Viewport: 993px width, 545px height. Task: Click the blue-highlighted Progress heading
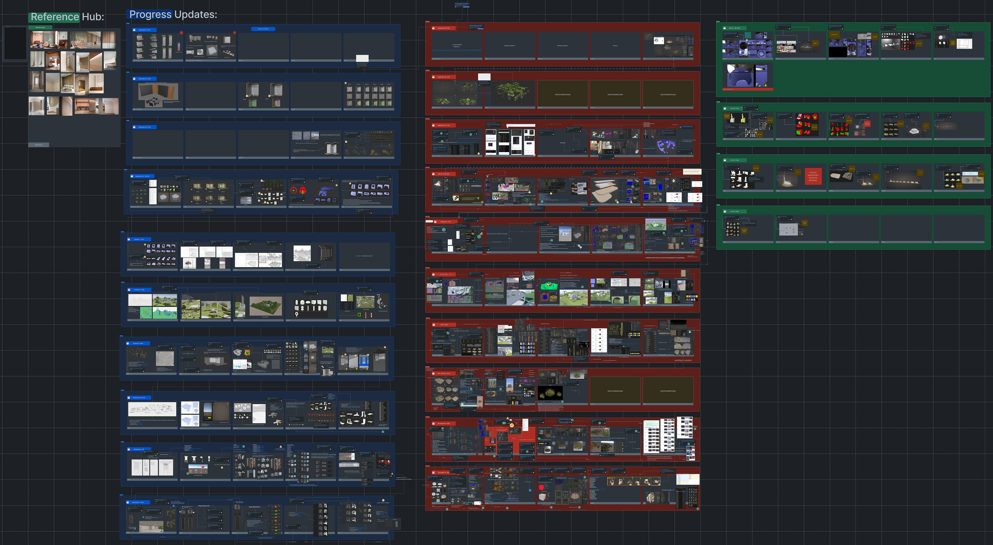(x=150, y=15)
